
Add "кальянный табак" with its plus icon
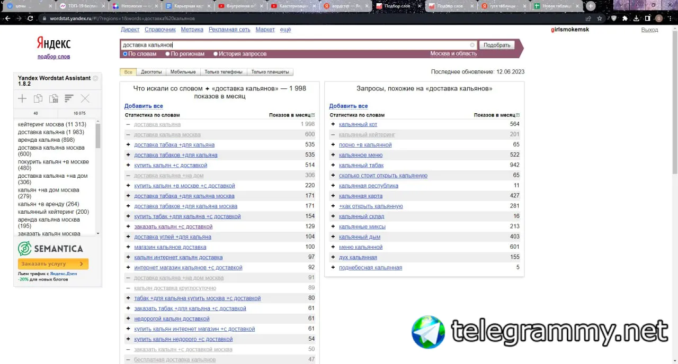click(x=333, y=165)
